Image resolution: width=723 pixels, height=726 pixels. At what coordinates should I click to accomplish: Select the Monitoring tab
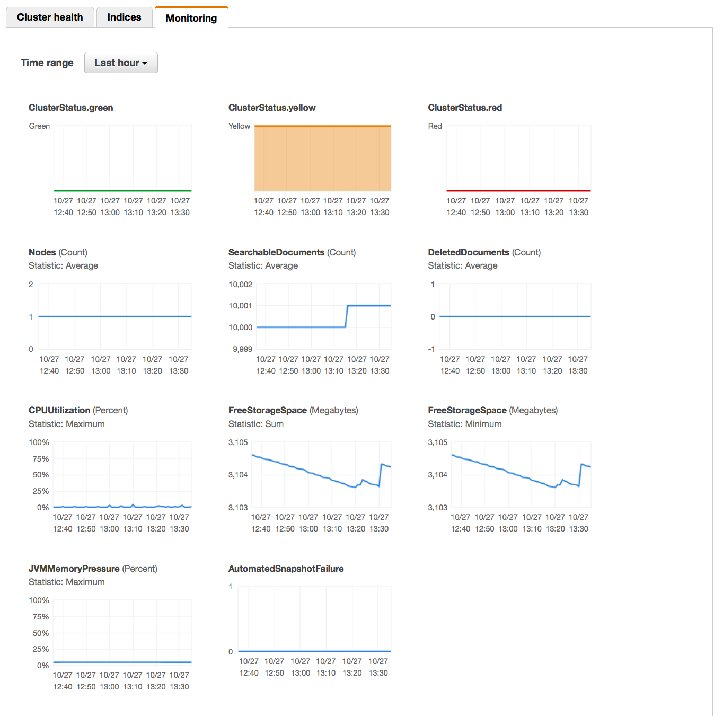point(191,17)
